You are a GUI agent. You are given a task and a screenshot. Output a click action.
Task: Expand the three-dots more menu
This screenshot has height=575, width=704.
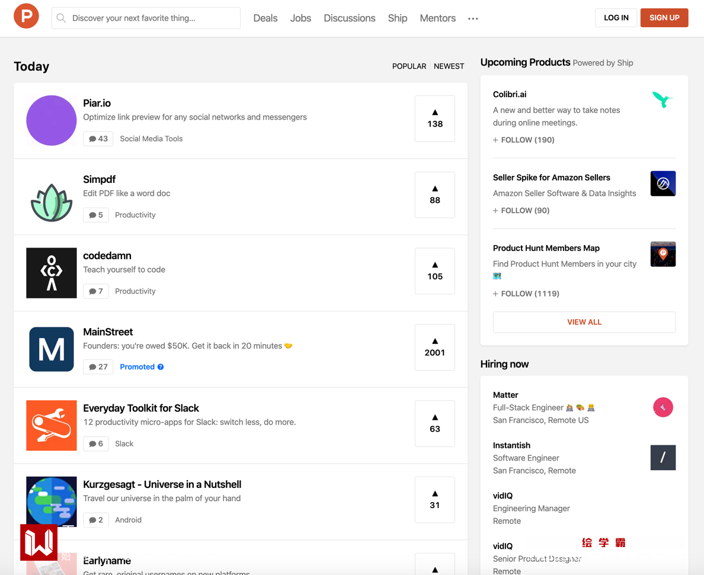point(473,19)
